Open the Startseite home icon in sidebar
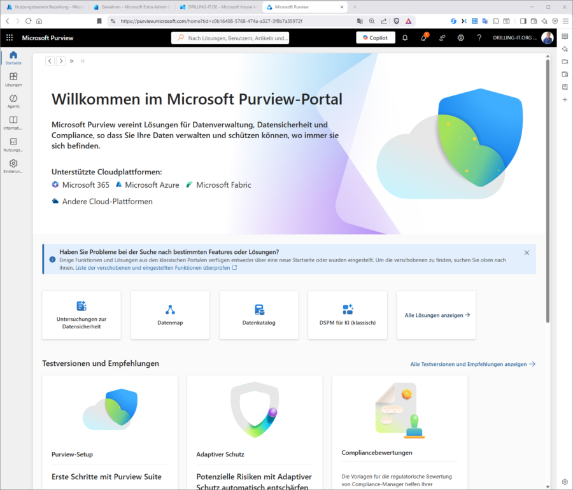Viewport: 573px width, 490px height. [13, 58]
